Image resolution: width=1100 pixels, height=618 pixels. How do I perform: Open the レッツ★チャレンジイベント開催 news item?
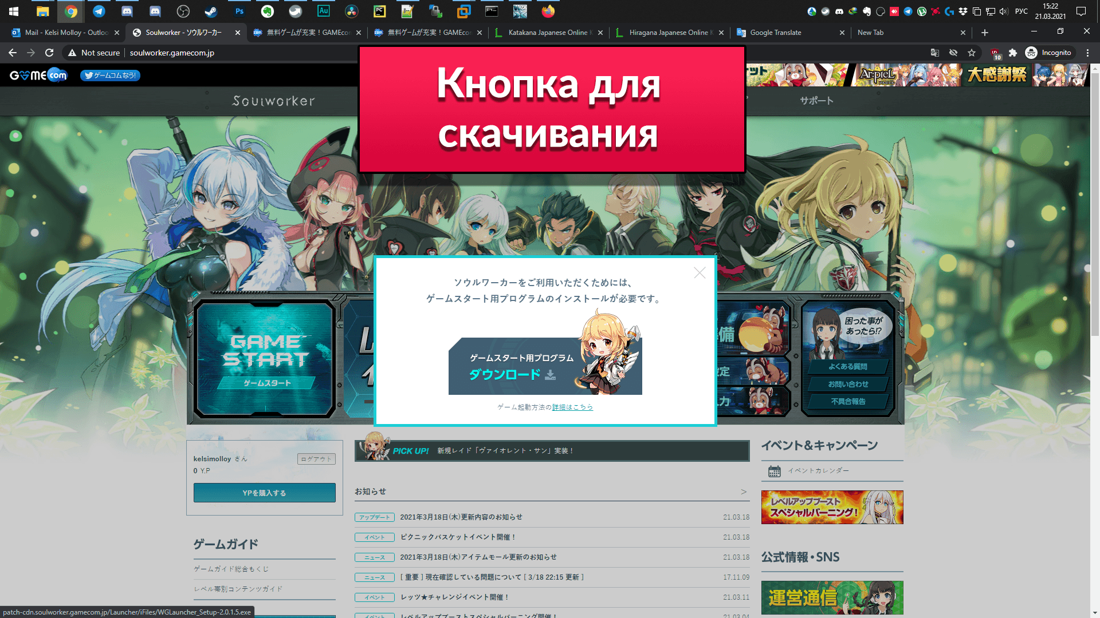tap(455, 597)
